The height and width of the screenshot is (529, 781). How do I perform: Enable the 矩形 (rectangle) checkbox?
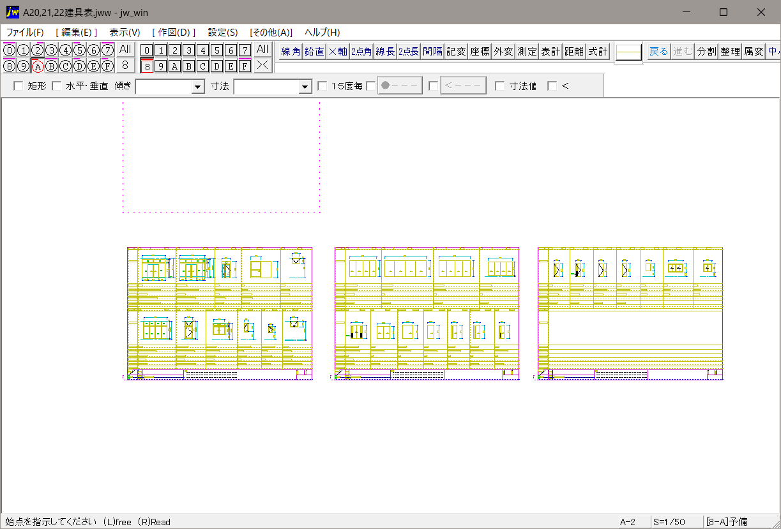coord(18,86)
